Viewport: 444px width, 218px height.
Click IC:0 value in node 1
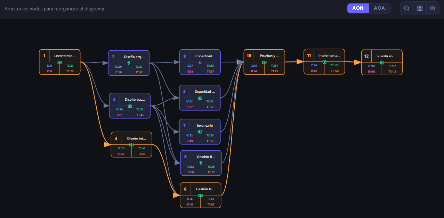tap(49, 66)
